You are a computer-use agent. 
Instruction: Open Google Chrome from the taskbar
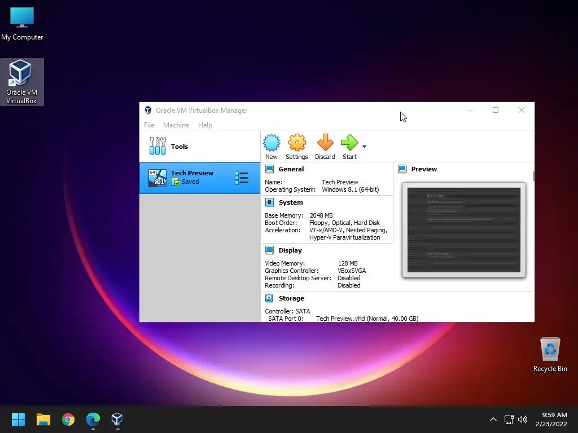(x=68, y=419)
